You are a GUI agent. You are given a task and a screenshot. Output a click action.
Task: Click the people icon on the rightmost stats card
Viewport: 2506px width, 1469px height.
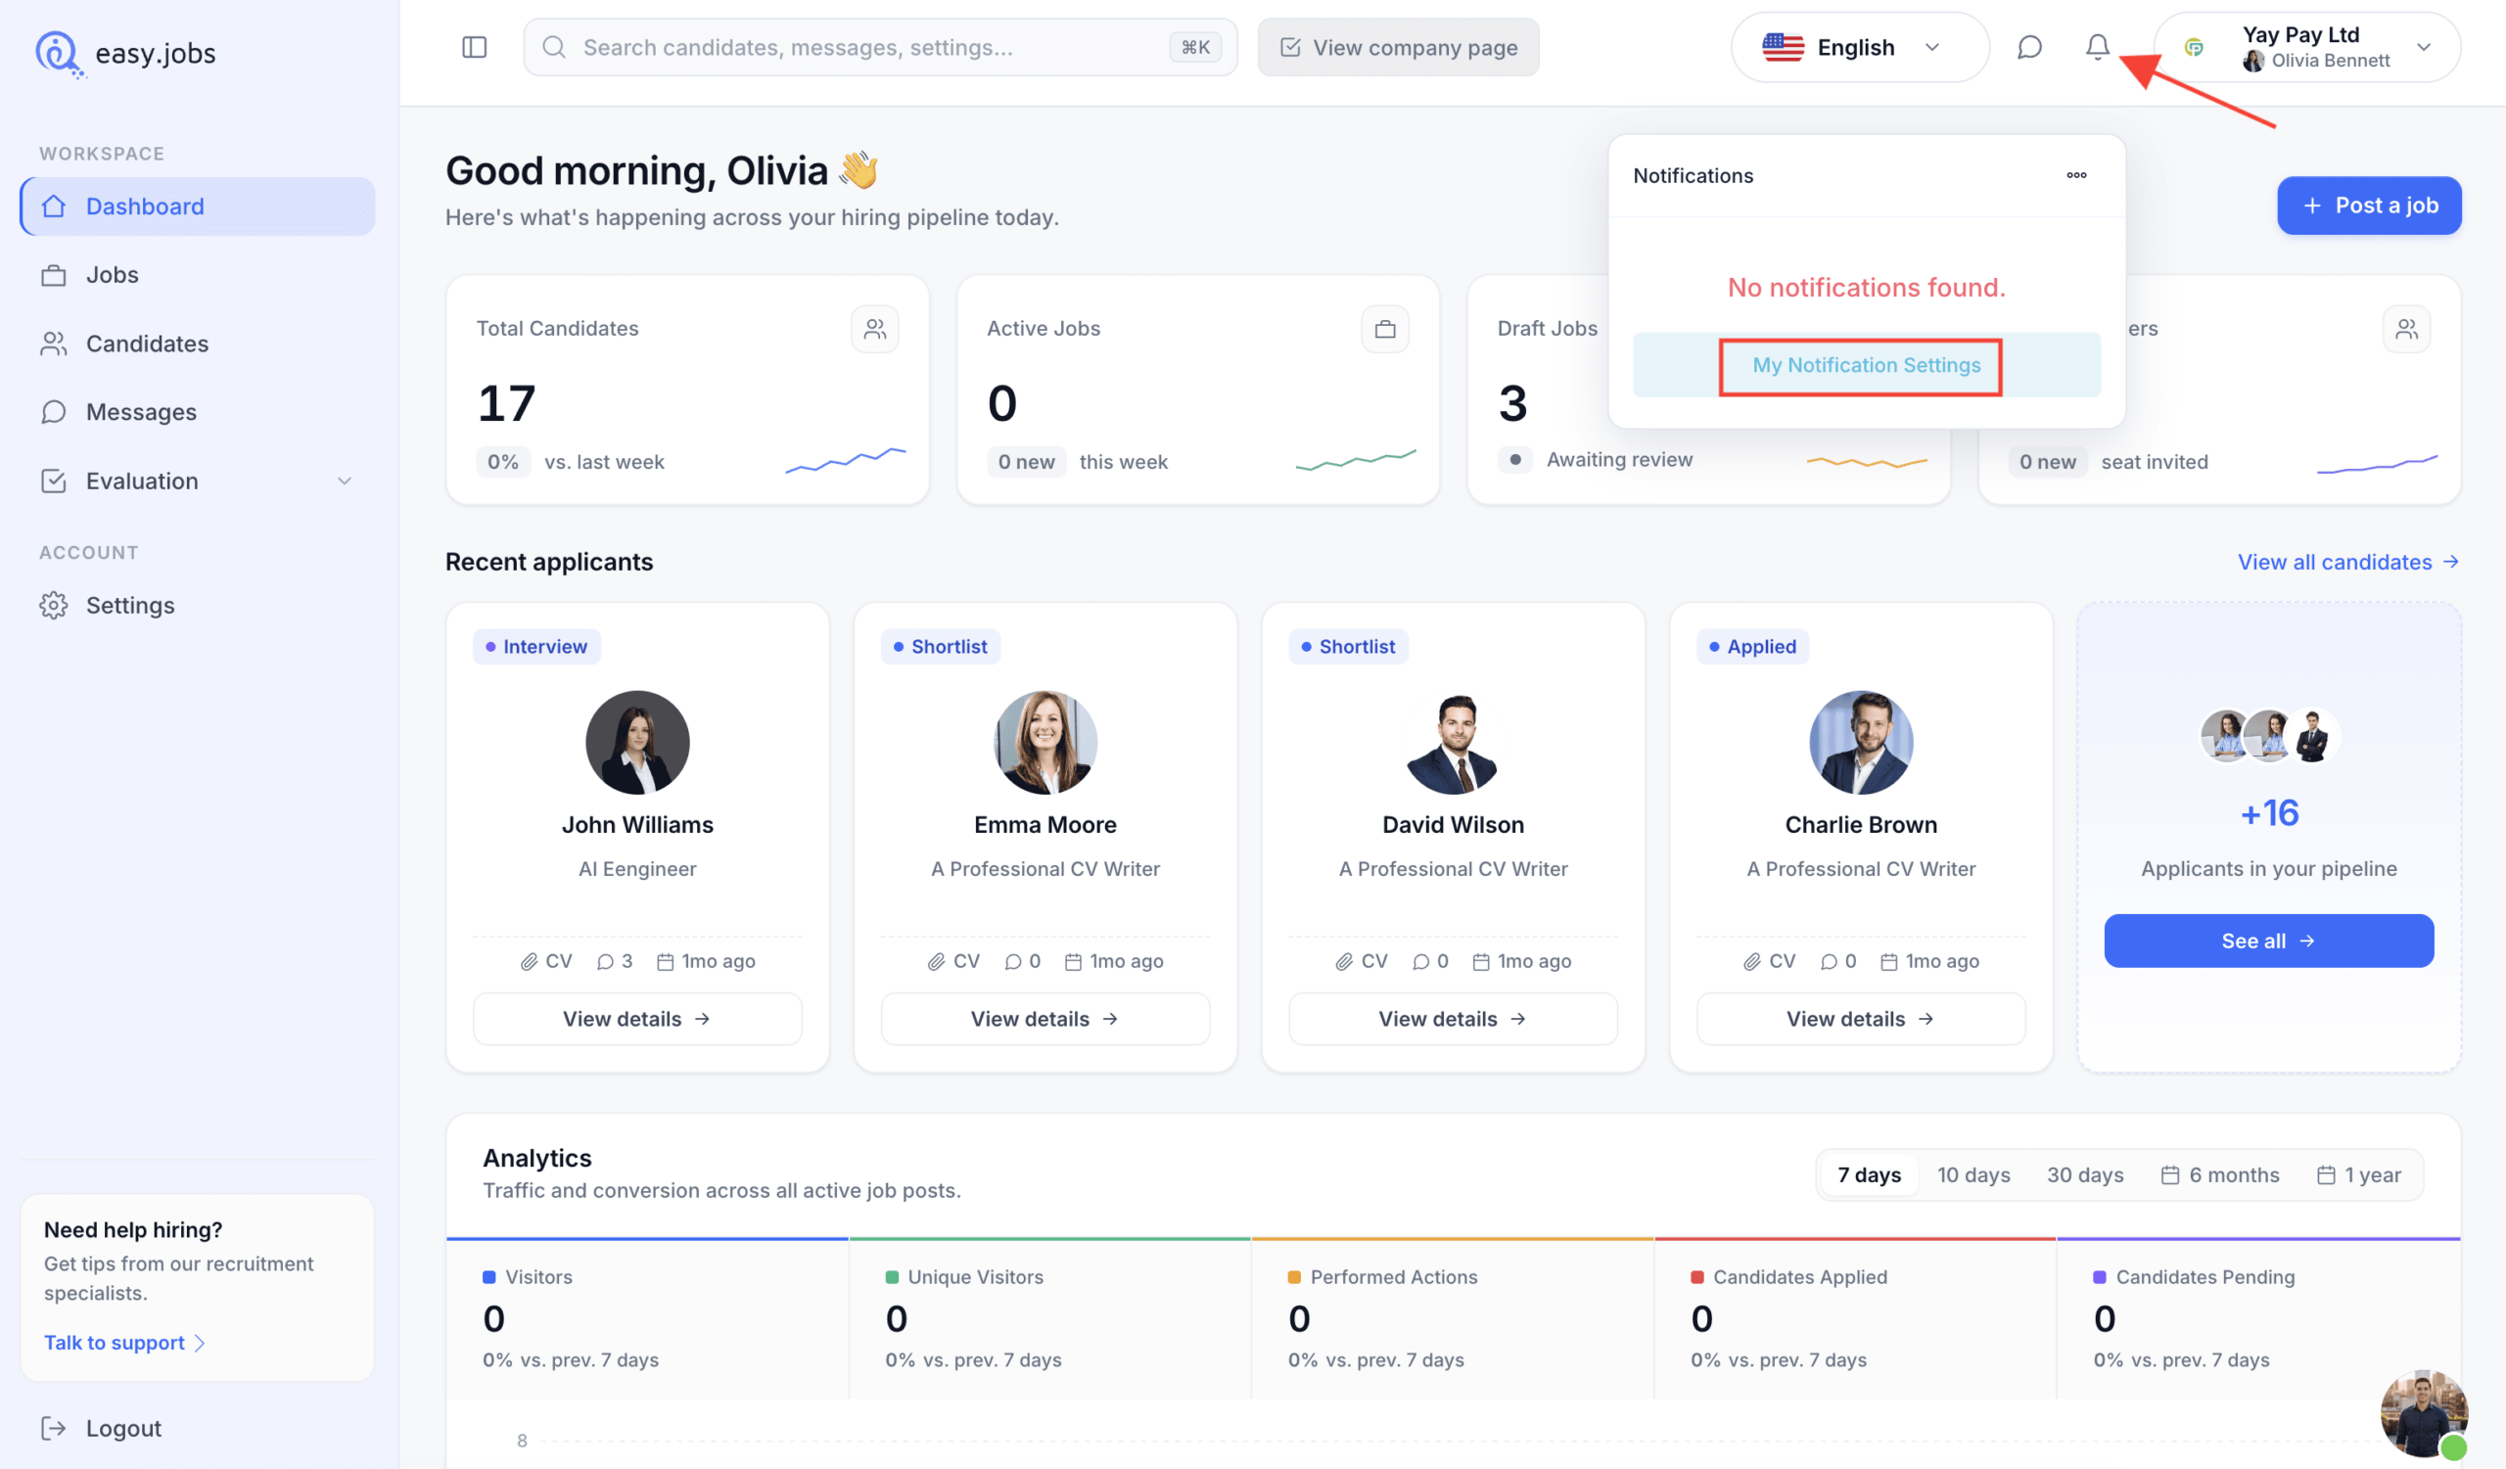coord(2405,329)
